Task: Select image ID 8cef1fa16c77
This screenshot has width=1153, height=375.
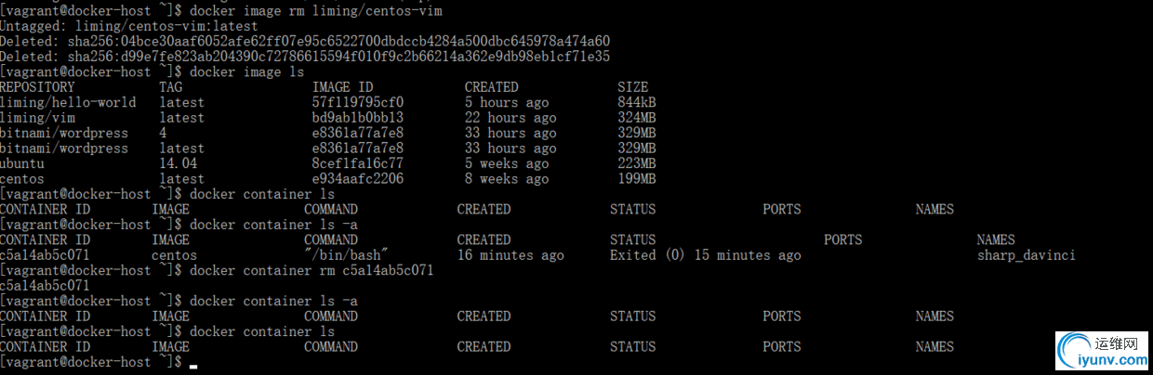Action: click(358, 163)
